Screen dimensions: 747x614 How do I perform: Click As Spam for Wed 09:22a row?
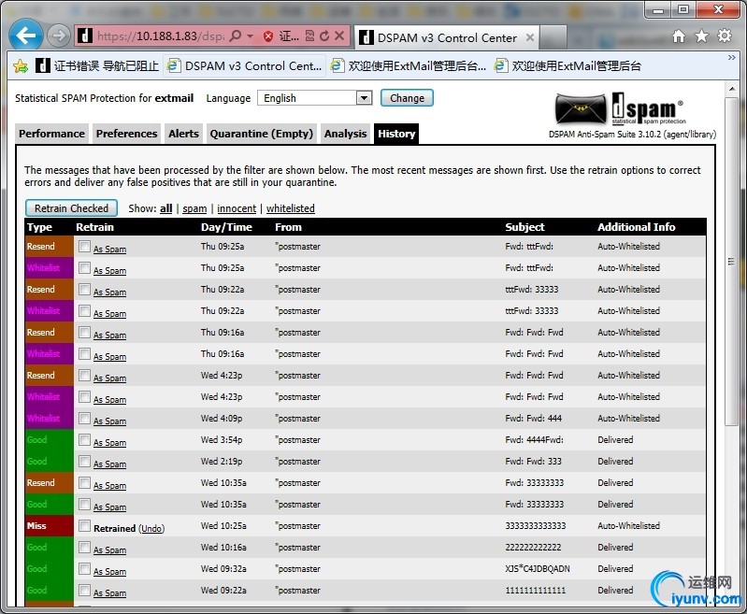pos(109,593)
